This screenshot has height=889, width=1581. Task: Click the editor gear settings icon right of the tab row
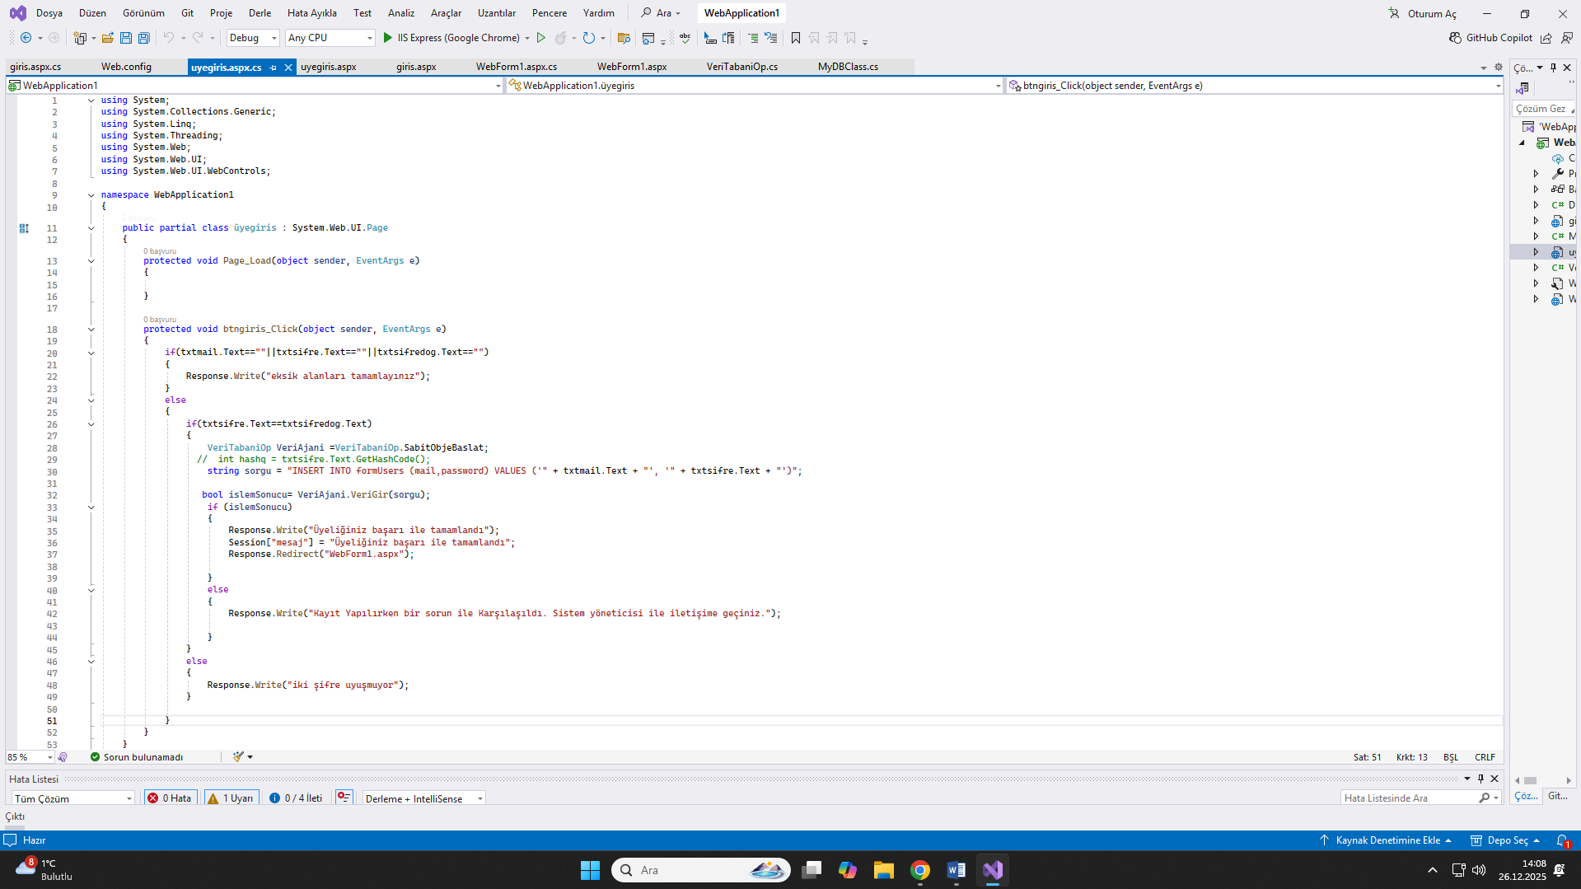pos(1499,68)
